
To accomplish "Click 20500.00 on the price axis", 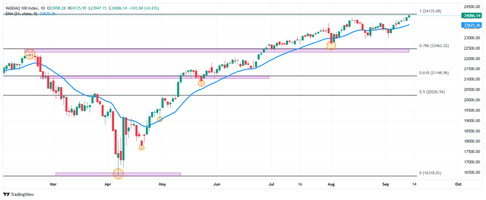I will point(472,90).
